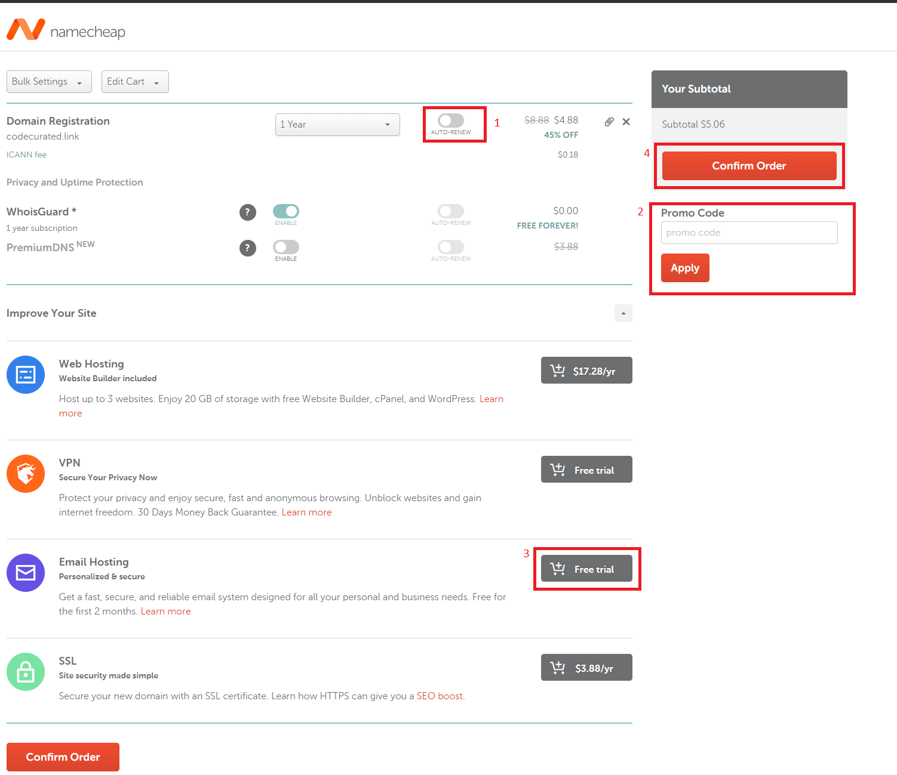The width and height of the screenshot is (897, 775).
Task: Click the VPN orange shield icon
Action: pos(26,474)
